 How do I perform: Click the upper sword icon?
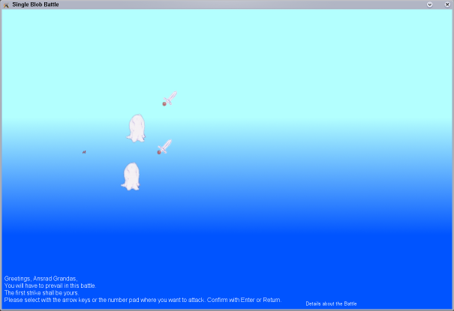click(170, 98)
